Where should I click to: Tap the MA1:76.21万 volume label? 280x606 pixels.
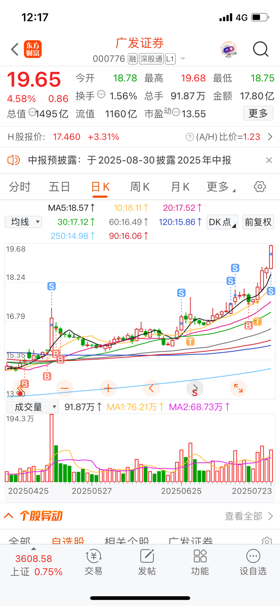pyautogui.click(x=135, y=407)
